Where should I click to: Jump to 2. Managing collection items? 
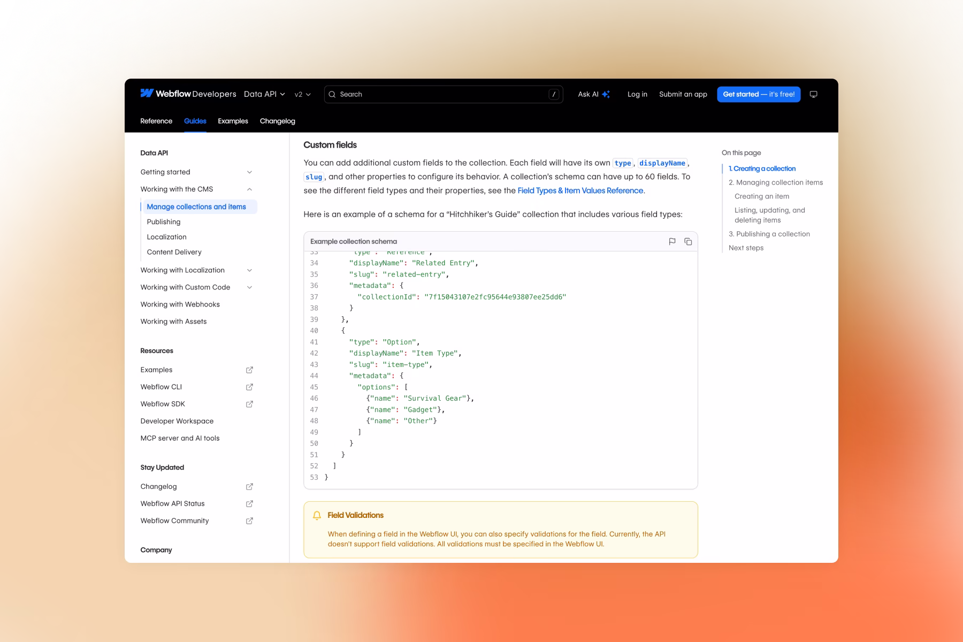point(776,182)
